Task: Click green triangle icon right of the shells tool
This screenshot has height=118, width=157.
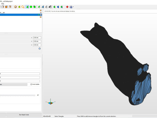Action: coord(39,7)
